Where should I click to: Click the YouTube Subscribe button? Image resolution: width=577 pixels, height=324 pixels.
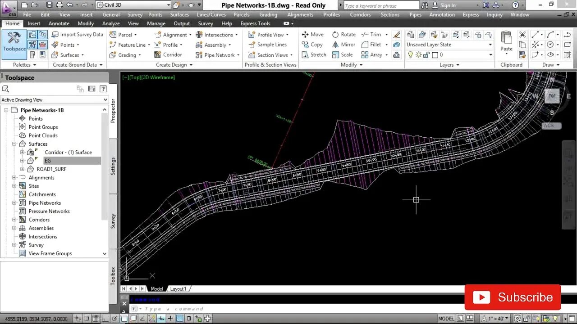tap(513, 297)
